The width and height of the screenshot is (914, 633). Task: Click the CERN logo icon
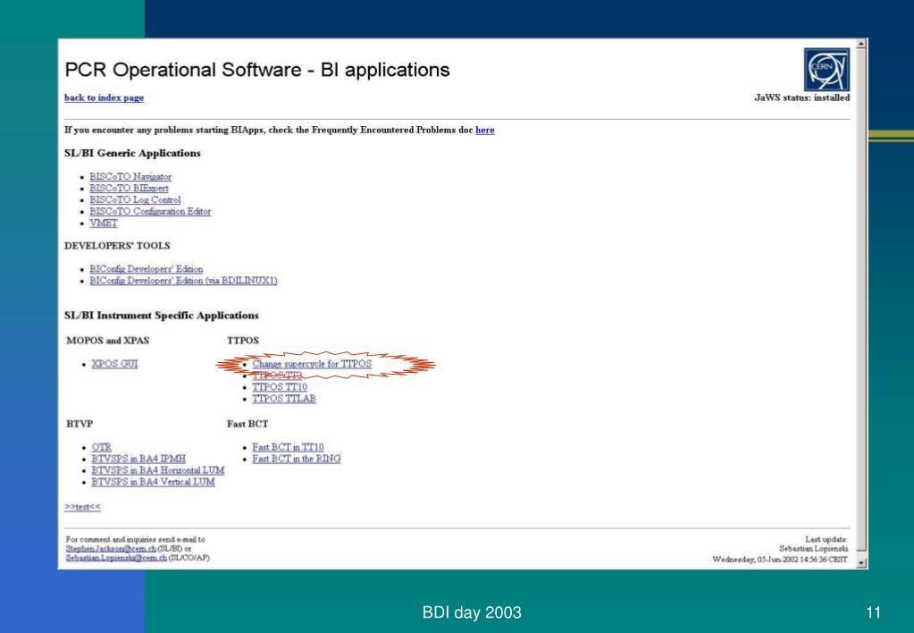tap(826, 70)
